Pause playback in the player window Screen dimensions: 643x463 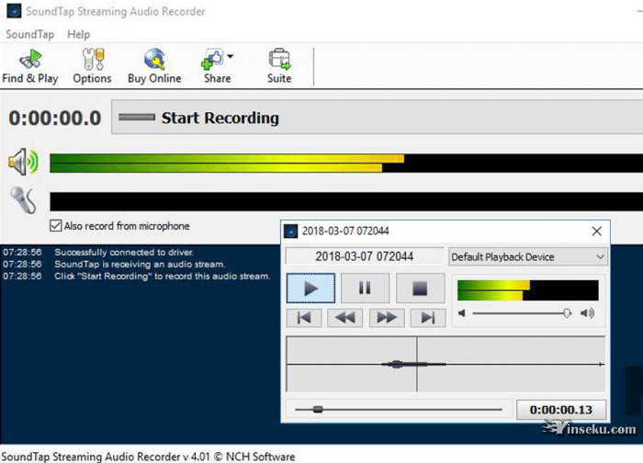click(365, 288)
